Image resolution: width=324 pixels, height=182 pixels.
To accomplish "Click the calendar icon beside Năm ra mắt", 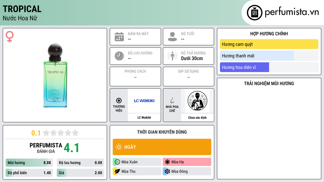I will click(x=119, y=37).
